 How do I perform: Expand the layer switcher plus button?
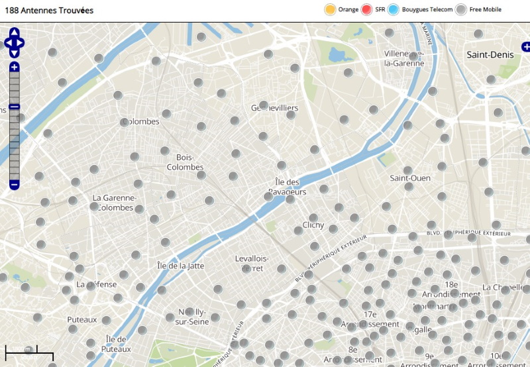526,46
